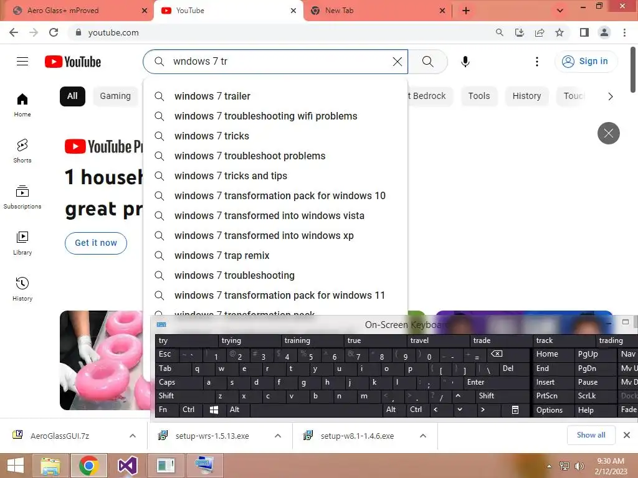Open Shorts in the sidebar
Image resolution: width=638 pixels, height=478 pixels.
22,151
